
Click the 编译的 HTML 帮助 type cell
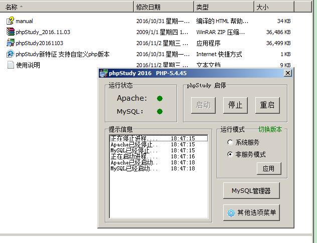click(x=222, y=21)
